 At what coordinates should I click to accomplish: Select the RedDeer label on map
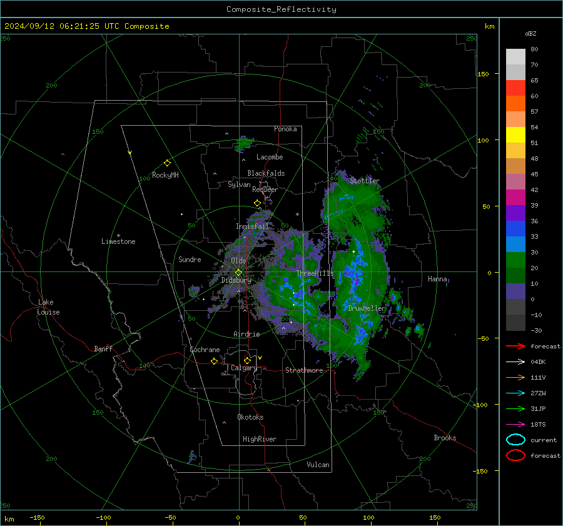pos(265,190)
